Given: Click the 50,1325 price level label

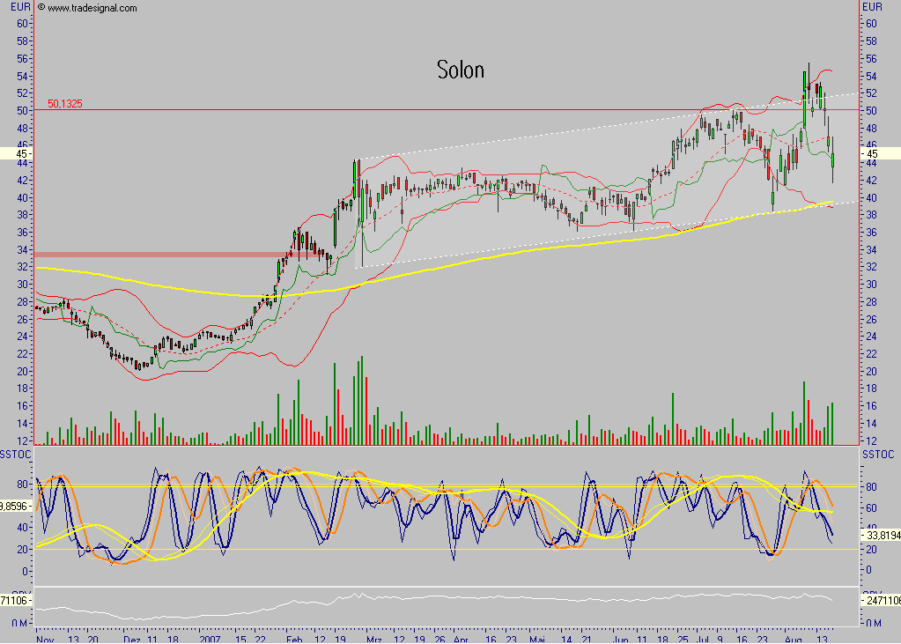Looking at the screenshot, I should coord(64,102).
